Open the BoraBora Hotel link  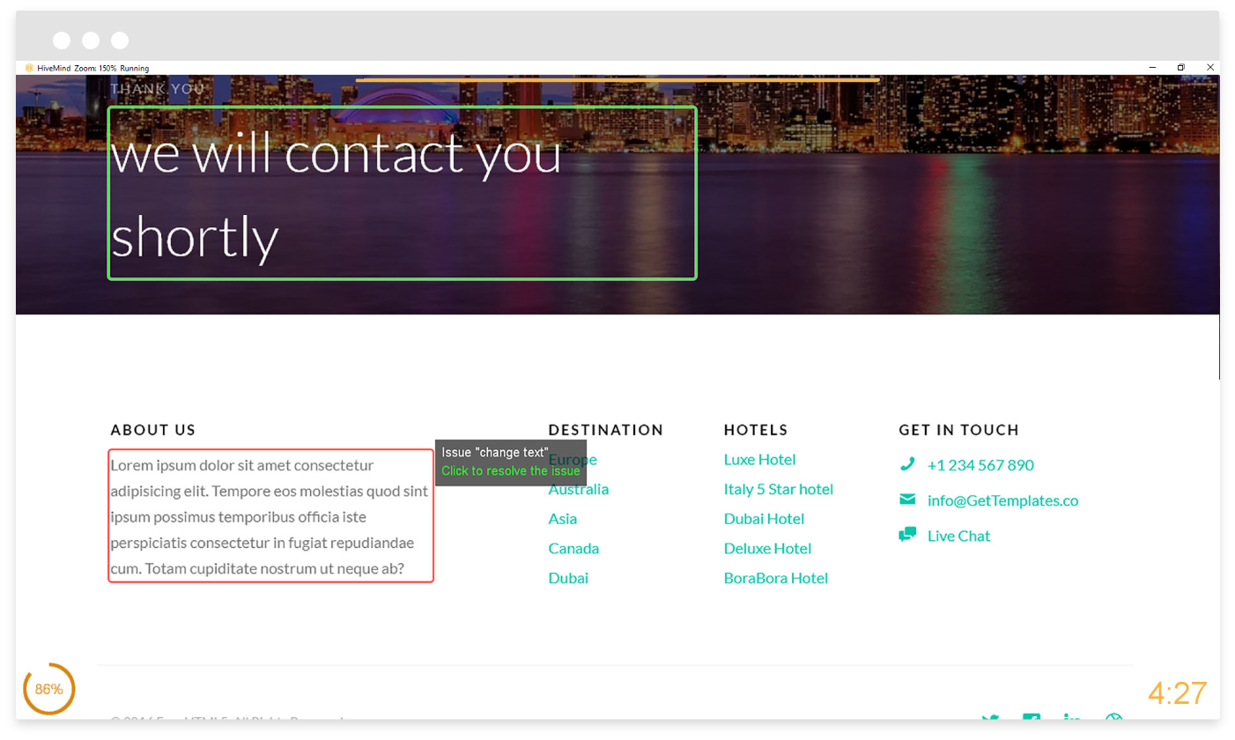point(775,578)
